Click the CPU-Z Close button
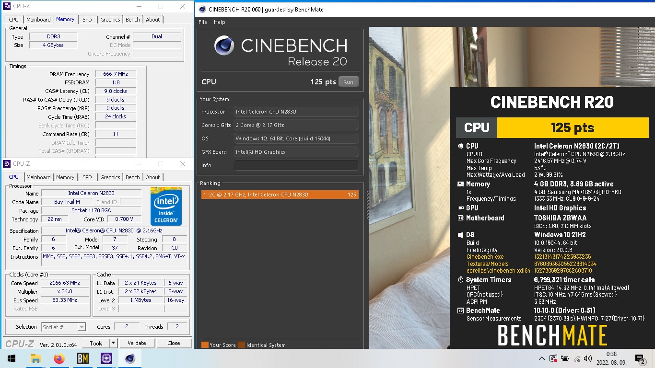Image resolution: width=655 pixels, height=368 pixels. (x=174, y=343)
